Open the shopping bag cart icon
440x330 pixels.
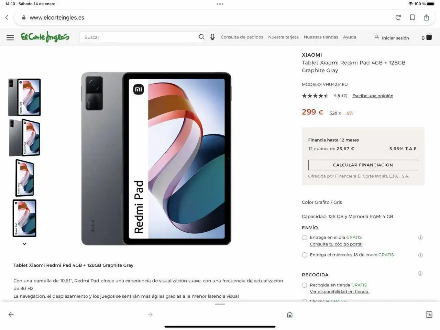[429, 37]
